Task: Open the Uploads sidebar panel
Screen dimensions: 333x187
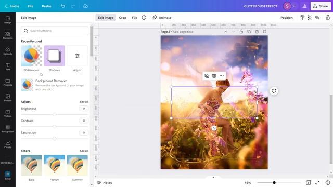Action: click(8, 51)
